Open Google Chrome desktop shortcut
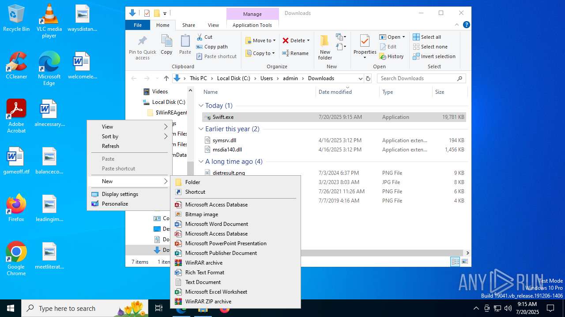Viewport: 565px width, 317px height. tap(16, 259)
